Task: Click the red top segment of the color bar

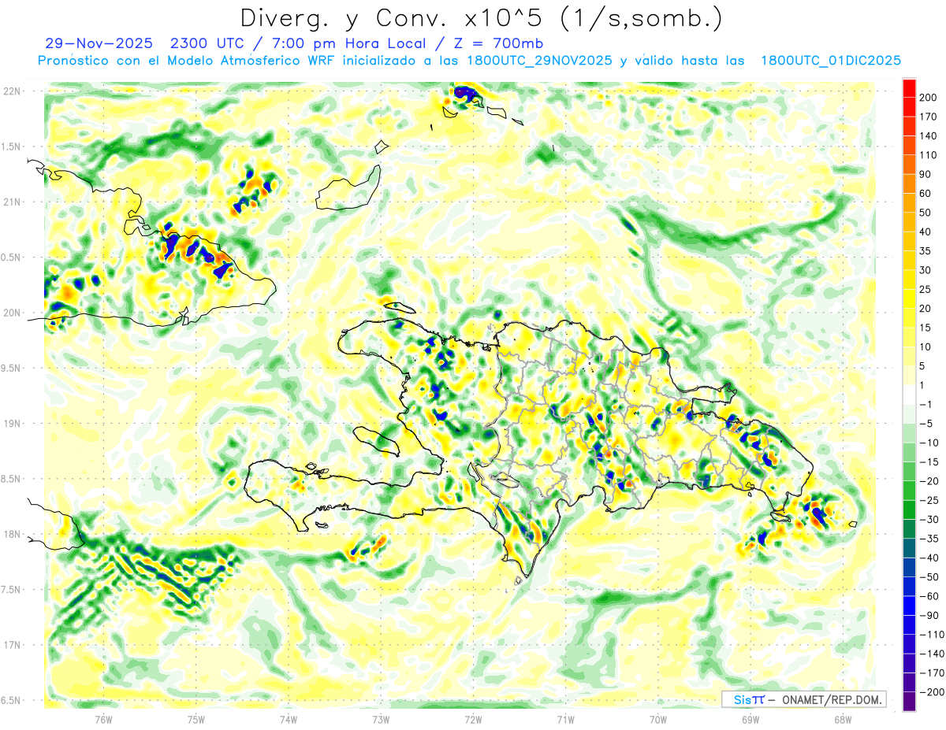Action: pyautogui.click(x=909, y=88)
